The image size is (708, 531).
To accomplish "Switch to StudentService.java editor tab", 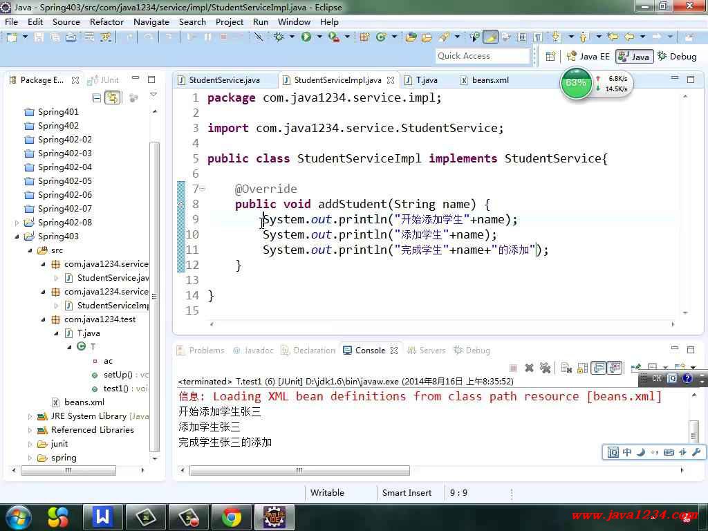I will tap(225, 80).
